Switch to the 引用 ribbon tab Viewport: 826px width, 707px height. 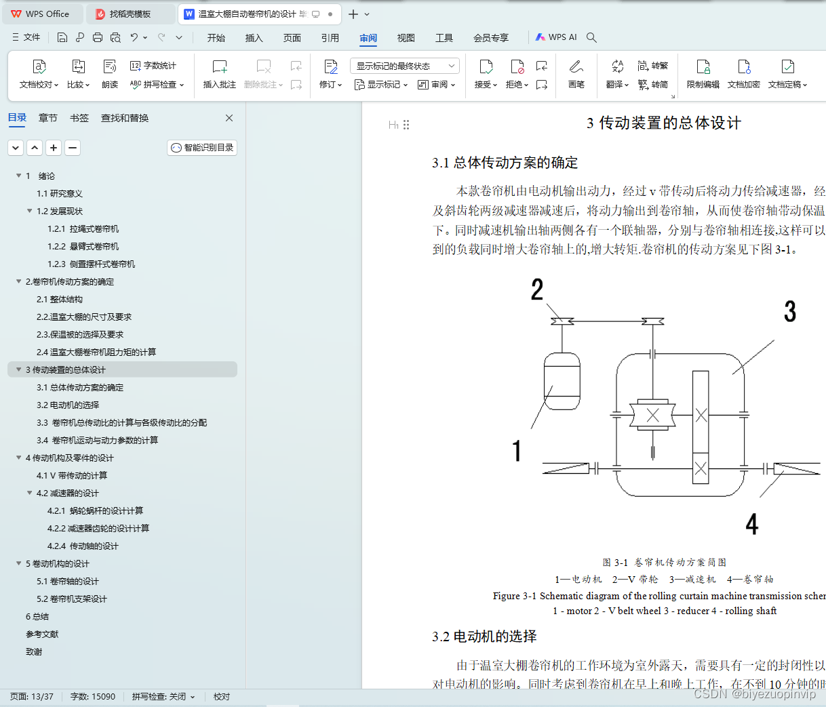point(330,38)
